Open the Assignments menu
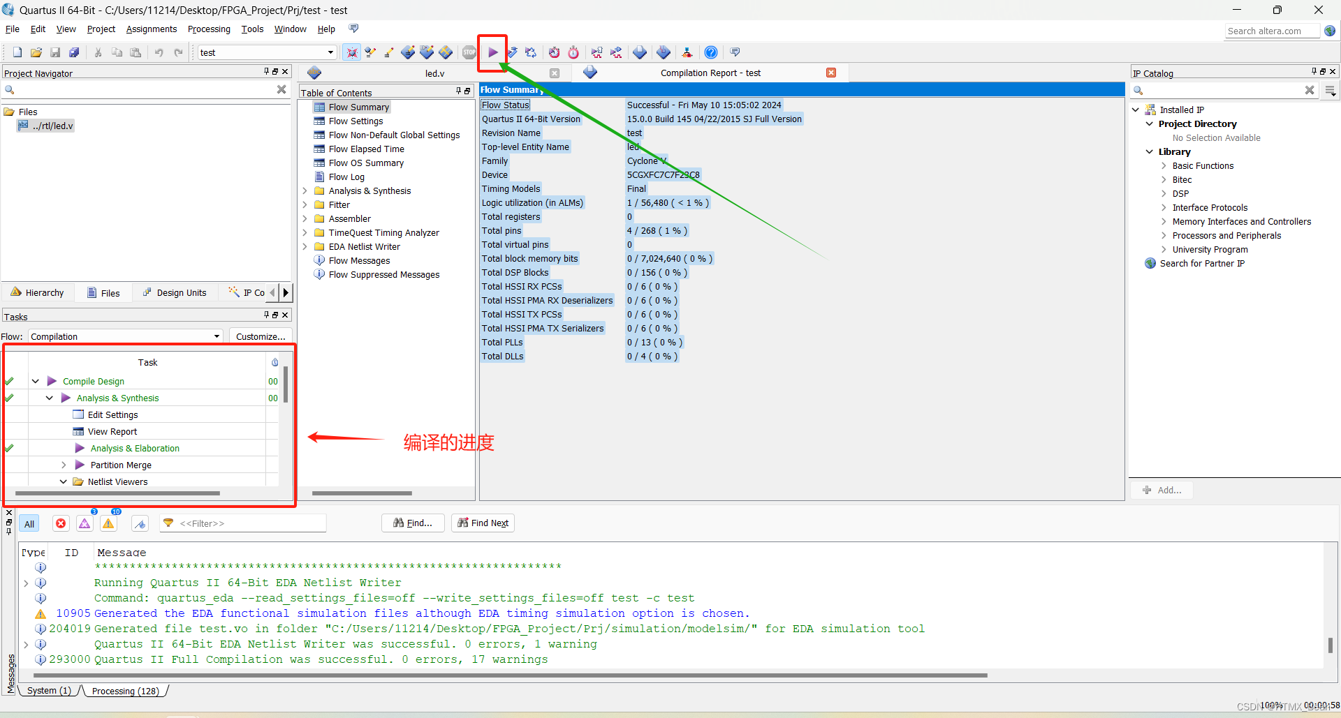The height and width of the screenshot is (718, 1341). tap(152, 29)
